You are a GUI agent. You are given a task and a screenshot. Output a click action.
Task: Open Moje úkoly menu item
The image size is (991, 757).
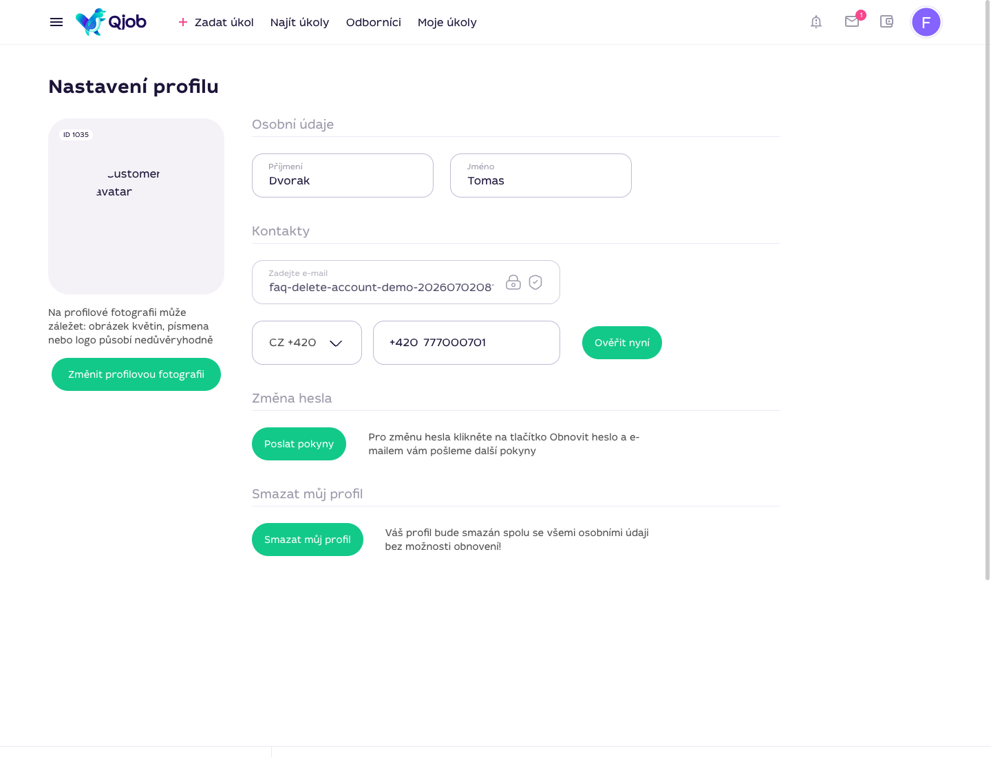click(x=447, y=22)
